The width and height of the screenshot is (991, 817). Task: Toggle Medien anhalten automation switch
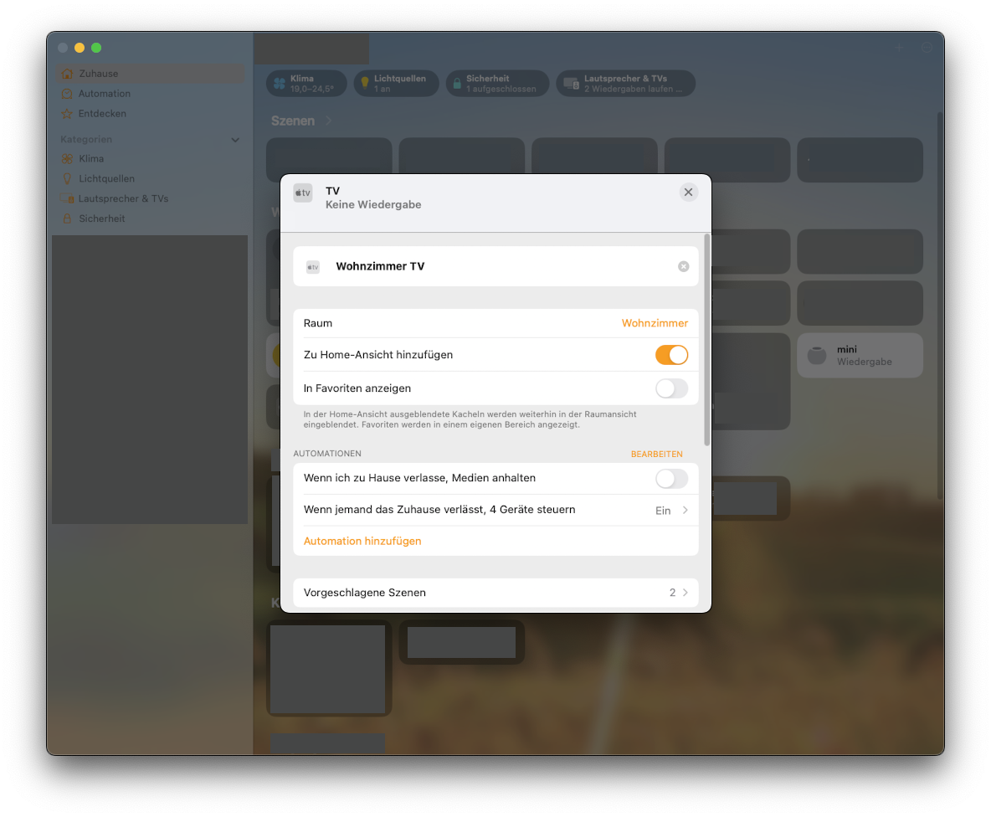coord(671,478)
